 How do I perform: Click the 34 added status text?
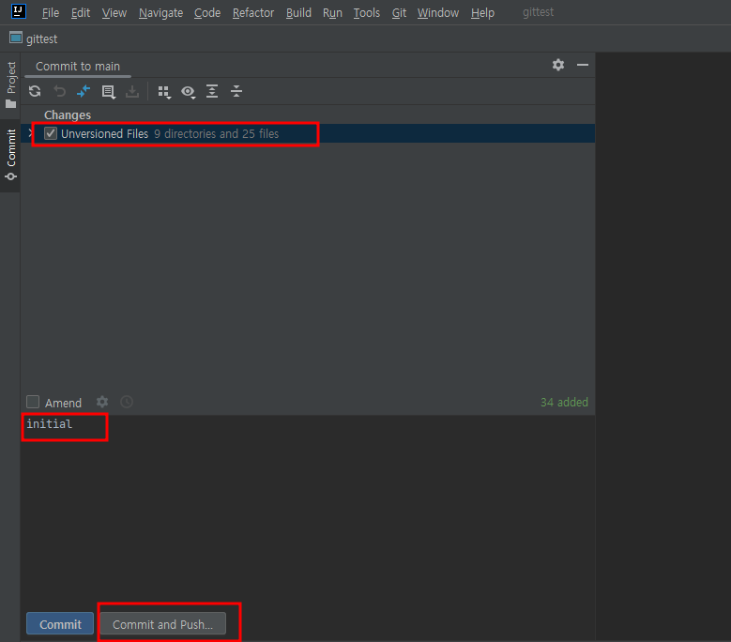click(x=564, y=402)
